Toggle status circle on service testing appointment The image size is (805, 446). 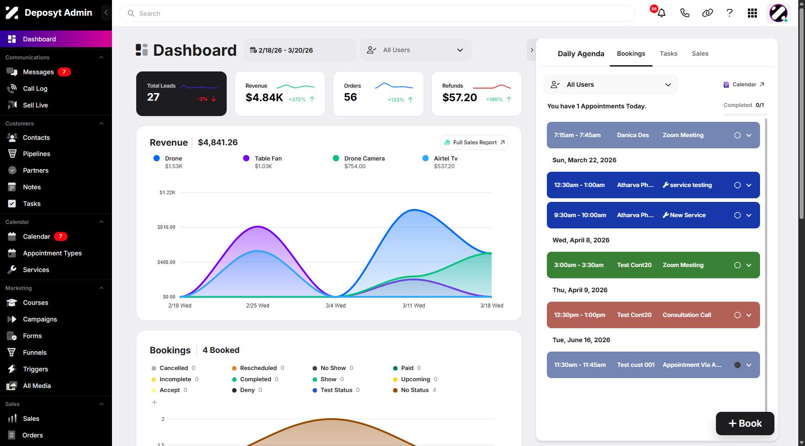coord(738,185)
